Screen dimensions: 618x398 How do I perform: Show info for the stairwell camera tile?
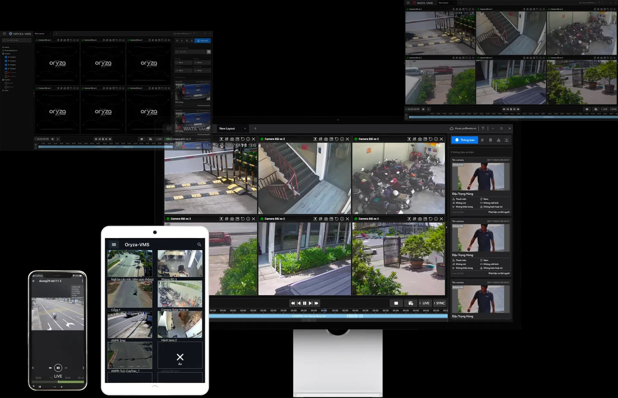(x=342, y=139)
